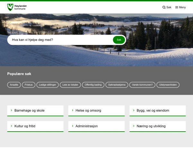Select the Friskus popular search tag
Image resolution: width=193 pixels, height=154 pixels.
[29, 85]
